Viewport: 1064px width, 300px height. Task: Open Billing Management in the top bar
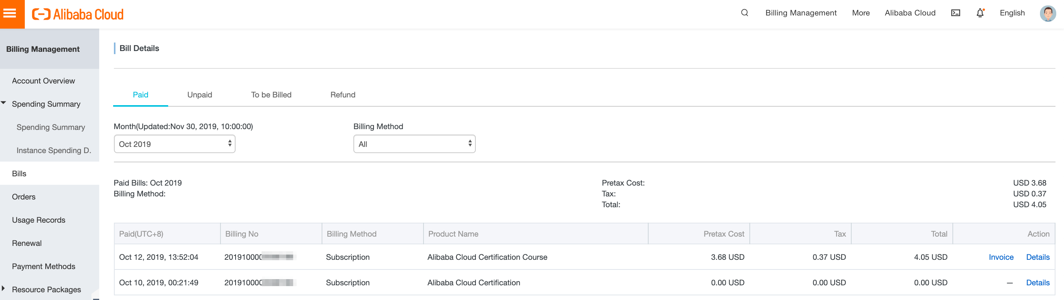point(801,13)
